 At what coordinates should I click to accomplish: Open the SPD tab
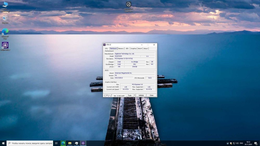tap(127, 48)
